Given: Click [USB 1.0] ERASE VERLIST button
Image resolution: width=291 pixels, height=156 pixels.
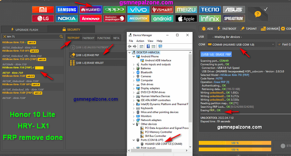Looking at the screenshot, I should tap(98, 63).
